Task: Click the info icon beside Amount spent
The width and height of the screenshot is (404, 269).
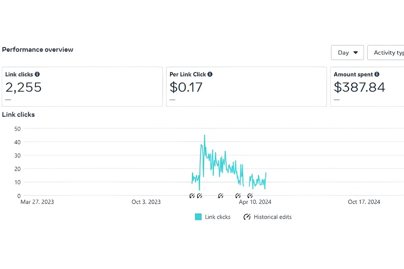Action: (377, 74)
